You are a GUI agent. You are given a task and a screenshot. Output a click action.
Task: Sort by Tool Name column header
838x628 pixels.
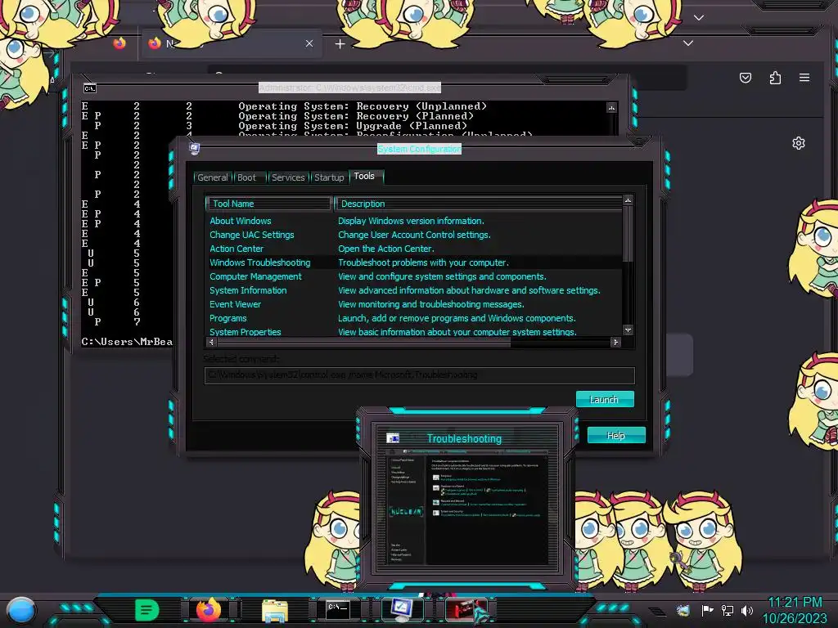(268, 204)
